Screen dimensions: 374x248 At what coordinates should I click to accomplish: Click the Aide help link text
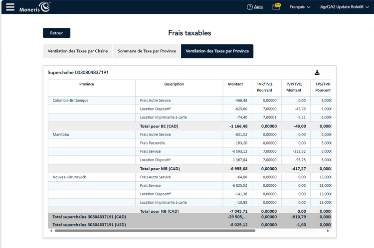coord(258,7)
